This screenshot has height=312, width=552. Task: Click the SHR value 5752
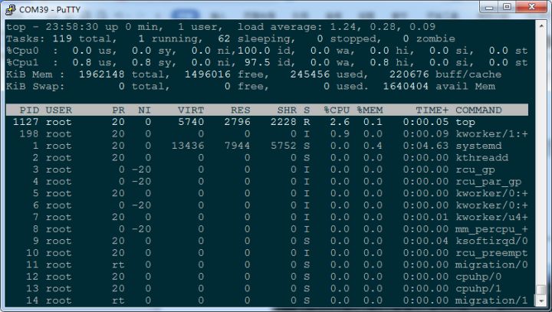(x=284, y=146)
